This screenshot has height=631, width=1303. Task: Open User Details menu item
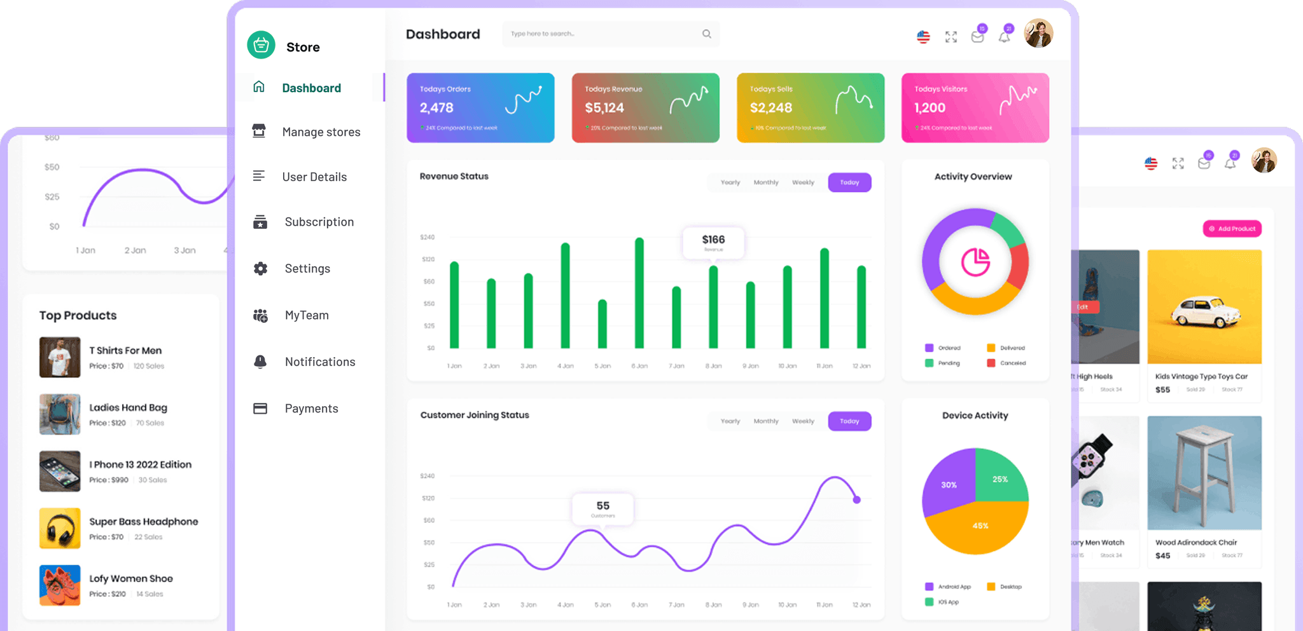314,177
